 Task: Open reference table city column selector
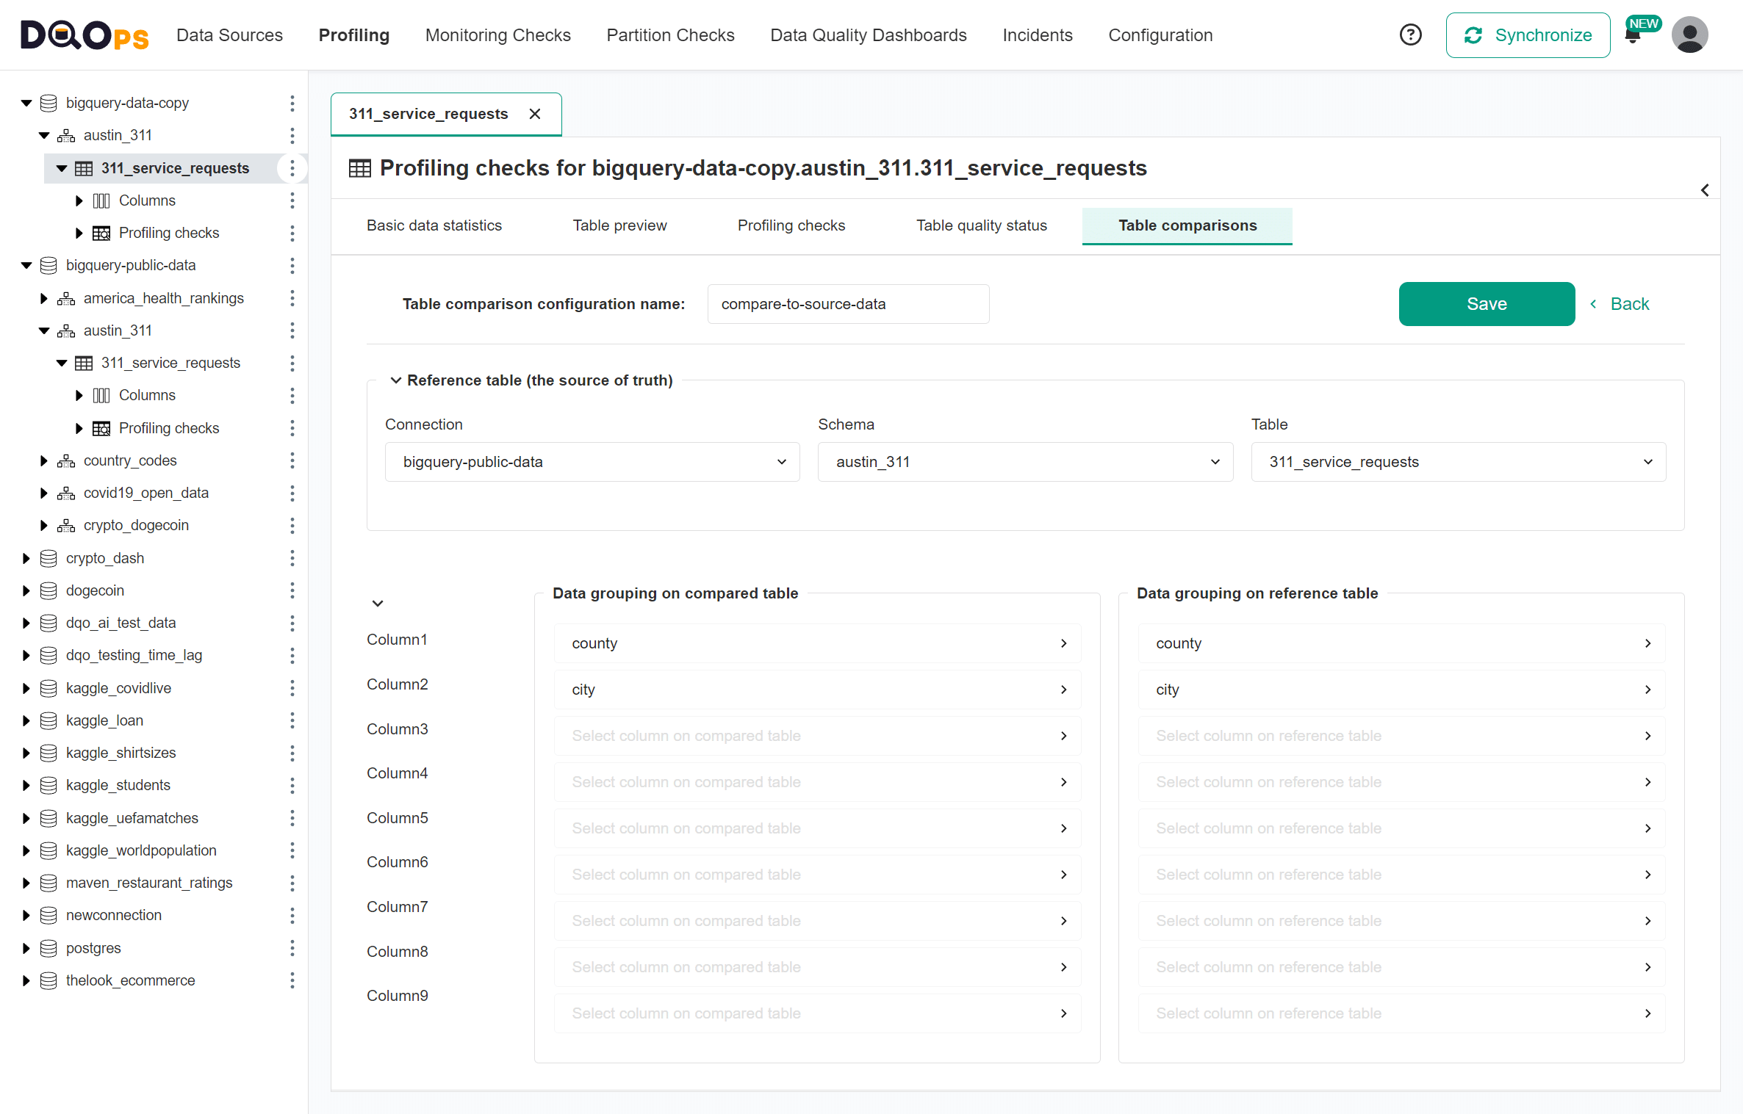tap(1401, 690)
